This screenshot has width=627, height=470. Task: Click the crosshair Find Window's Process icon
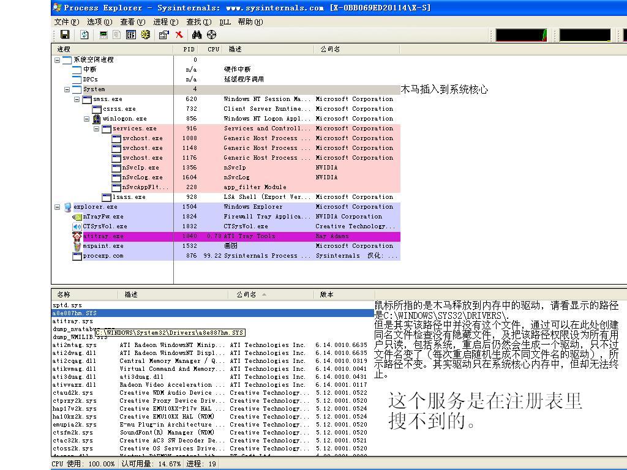click(x=211, y=35)
